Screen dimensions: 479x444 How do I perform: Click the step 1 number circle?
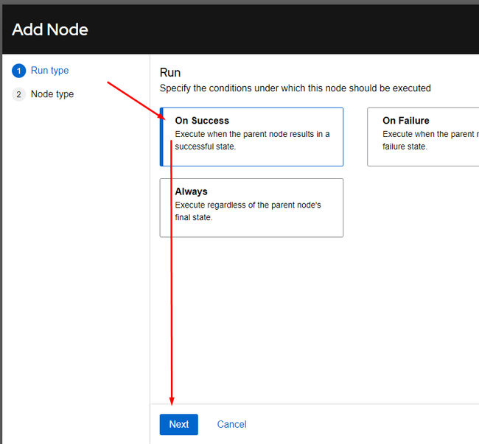click(x=18, y=71)
